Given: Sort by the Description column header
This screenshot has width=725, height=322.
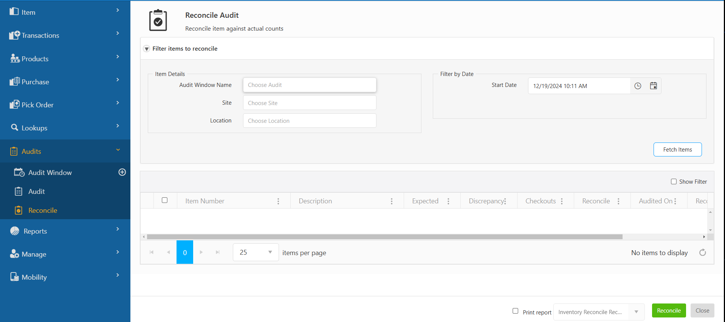Looking at the screenshot, I should click(315, 201).
